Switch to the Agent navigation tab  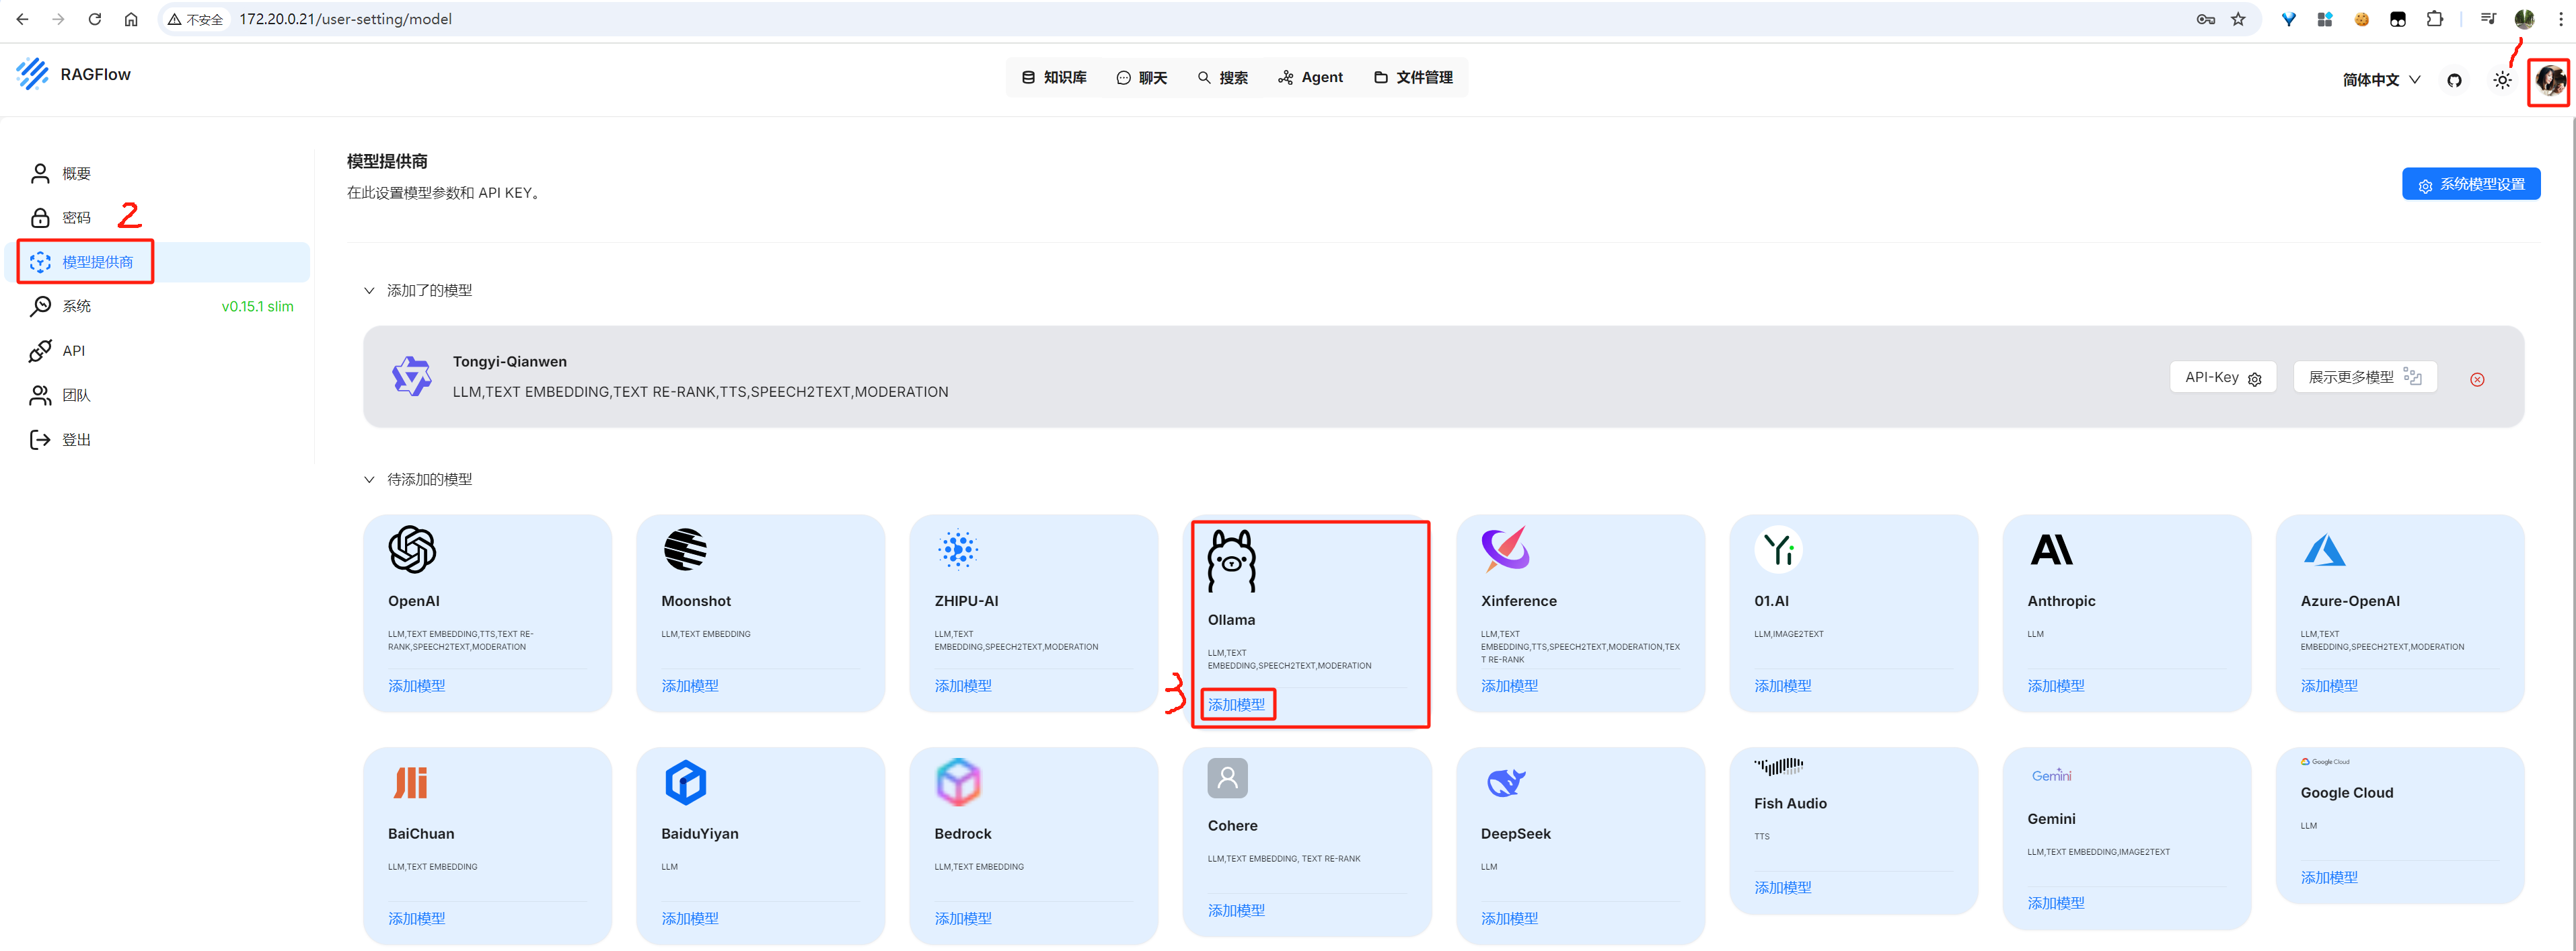click(1310, 77)
